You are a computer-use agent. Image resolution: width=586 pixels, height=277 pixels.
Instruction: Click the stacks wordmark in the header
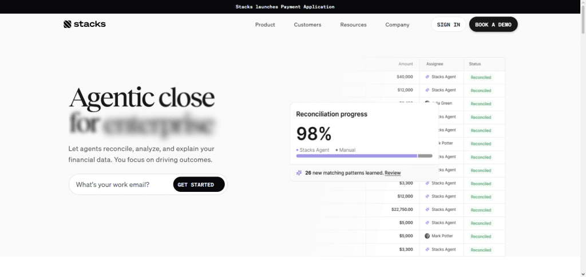tap(90, 24)
